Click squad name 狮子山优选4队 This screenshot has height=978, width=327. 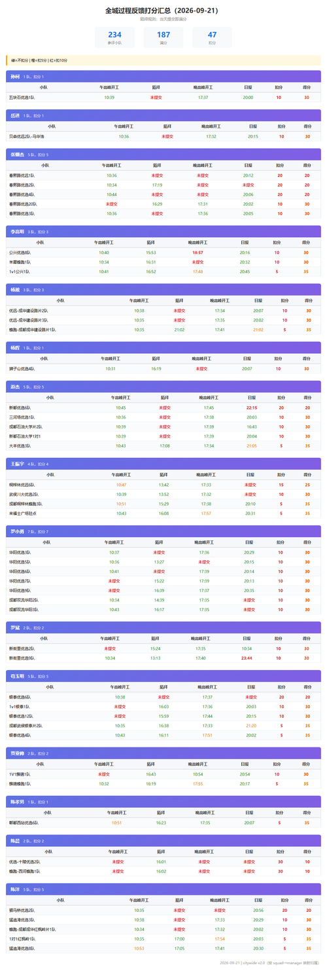tap(22, 368)
